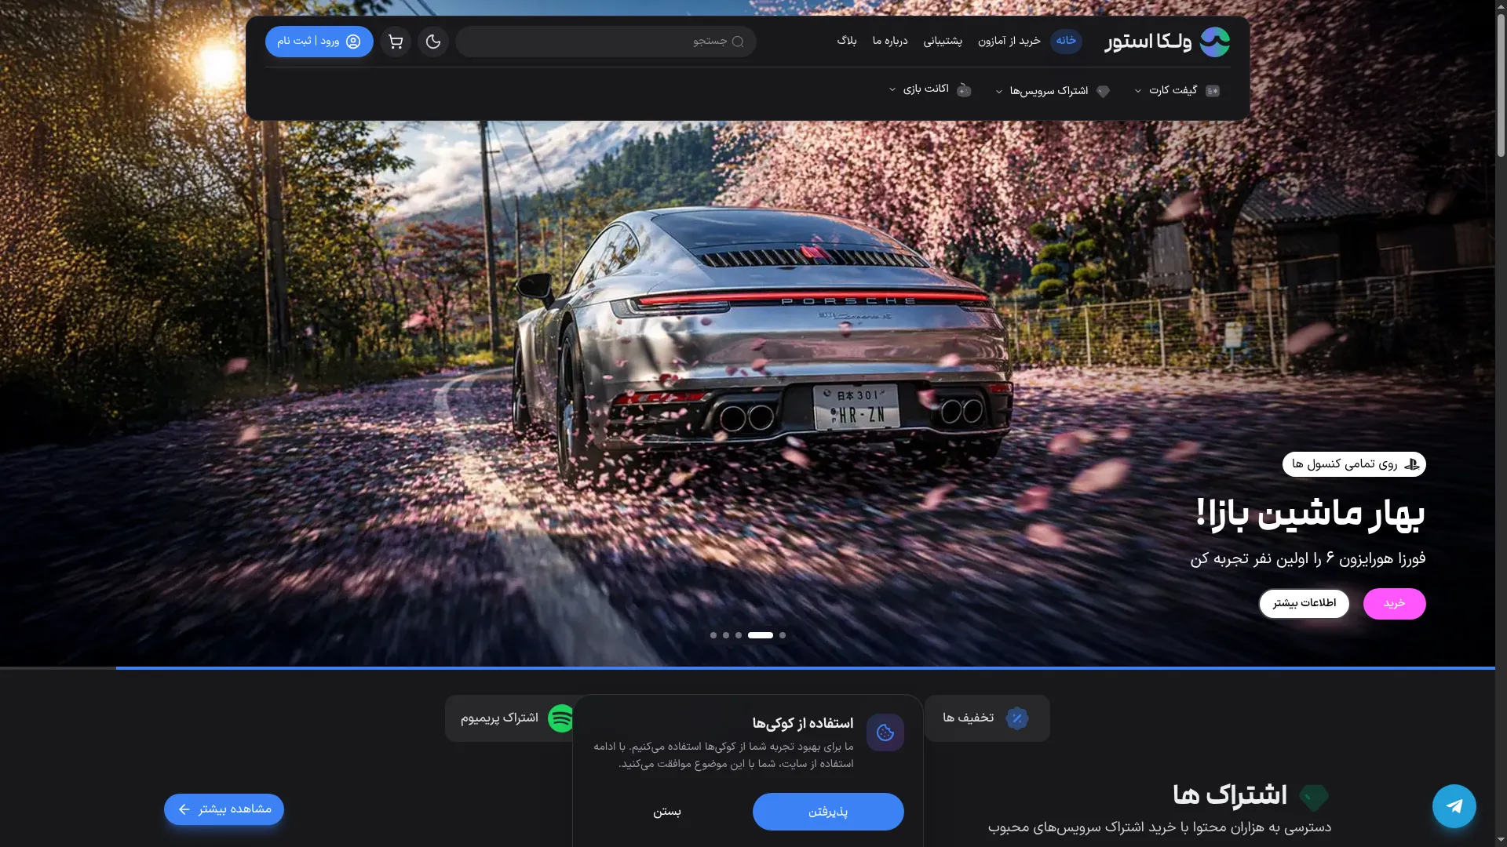Screen dimensions: 1507x847
Task: Click the Spotify logo icon
Action: [560, 718]
